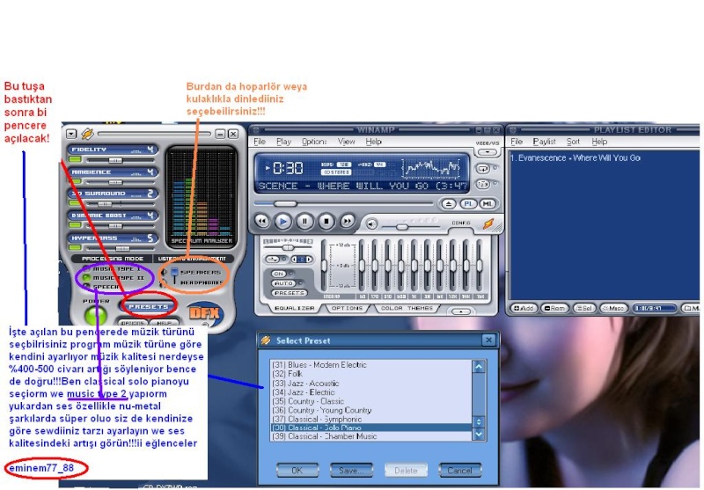Open Playlist Editor Playlist menu
The width and height of the screenshot is (704, 490).
(544, 142)
